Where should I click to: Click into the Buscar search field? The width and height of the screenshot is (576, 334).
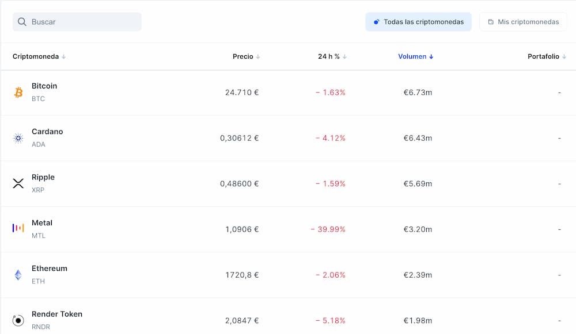[x=77, y=22]
